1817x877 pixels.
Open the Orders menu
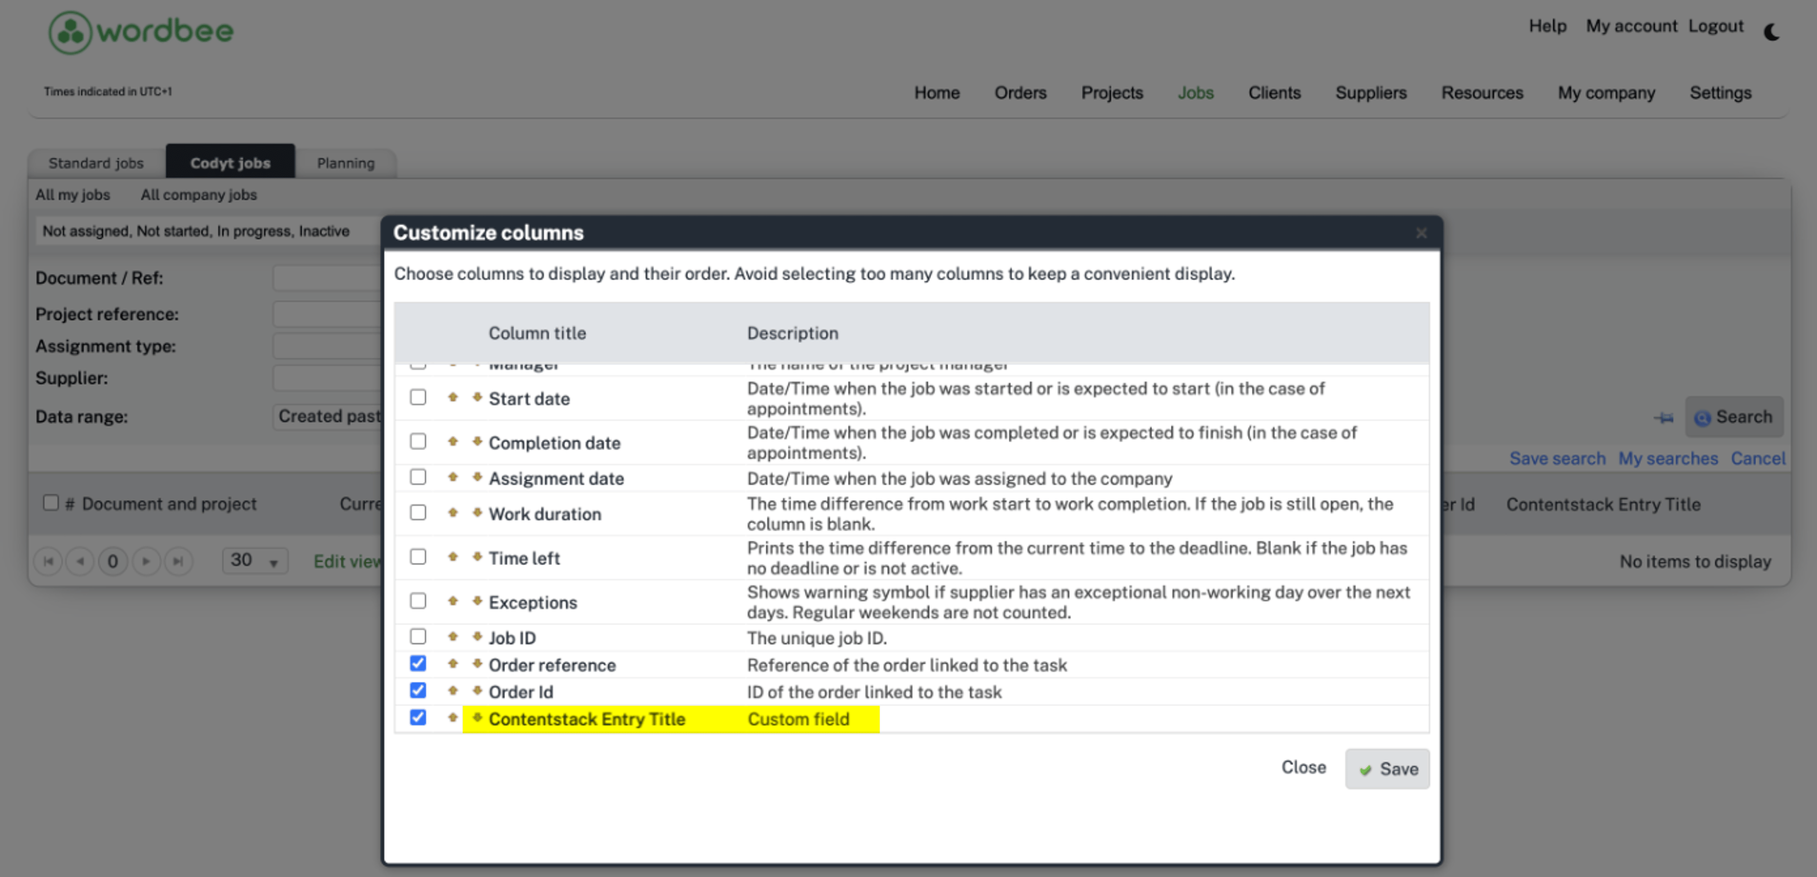[1020, 92]
